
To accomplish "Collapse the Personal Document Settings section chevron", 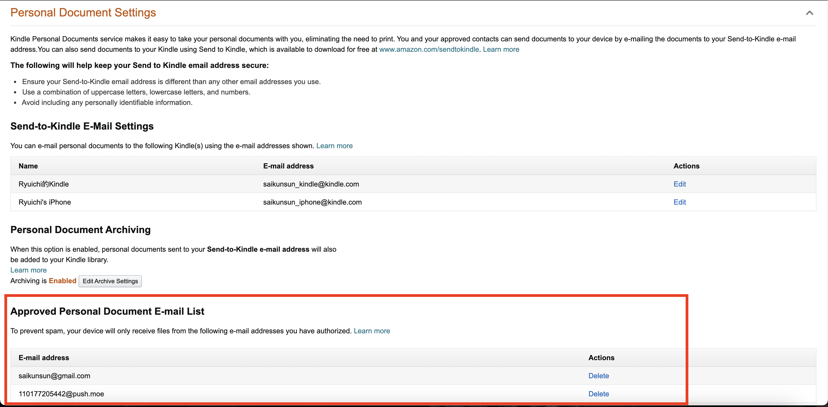I will (x=809, y=13).
